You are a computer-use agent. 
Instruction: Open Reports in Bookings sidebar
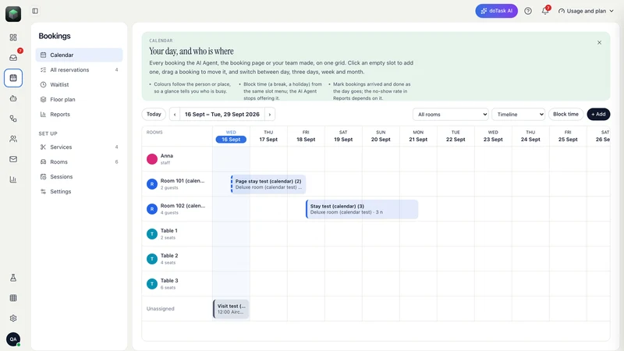click(79, 114)
